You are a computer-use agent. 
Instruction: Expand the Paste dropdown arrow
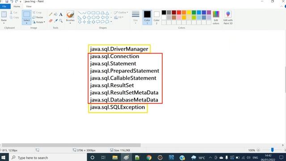point(4,23)
